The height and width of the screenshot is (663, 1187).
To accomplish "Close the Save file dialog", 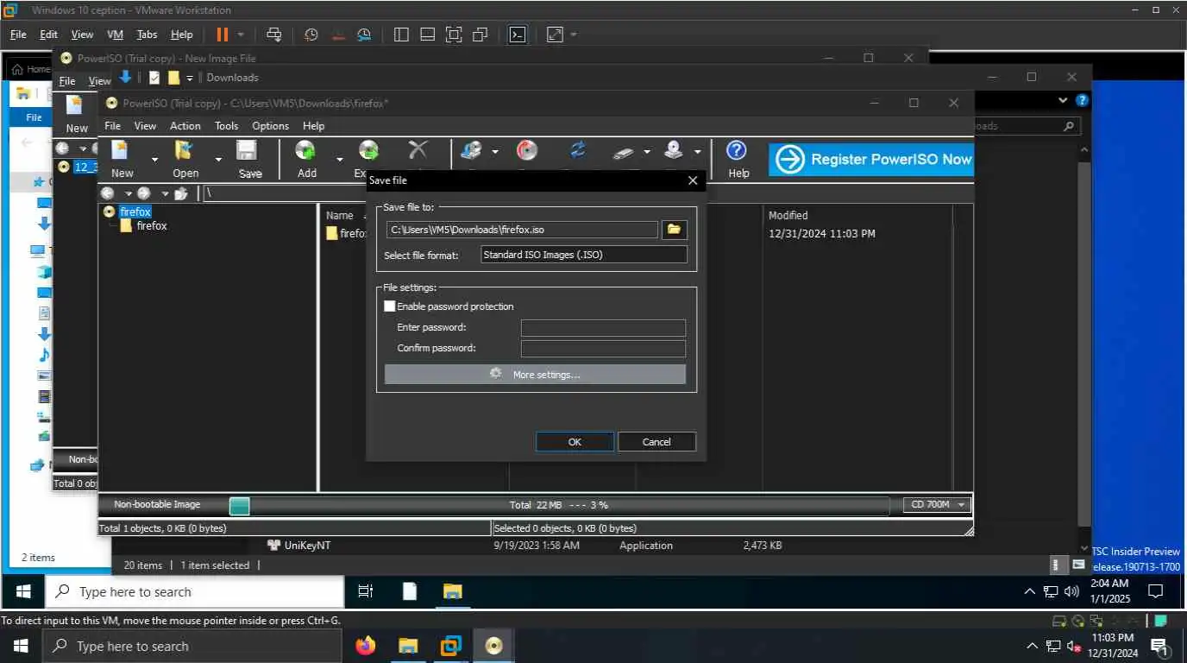I will coord(693,180).
